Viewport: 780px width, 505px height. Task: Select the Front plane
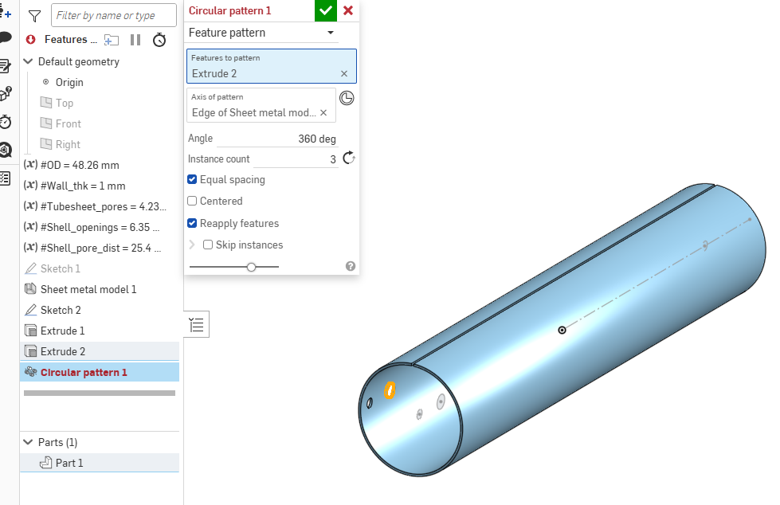(x=68, y=123)
